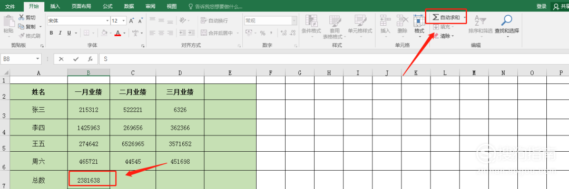Click the cell borders icon
Image resolution: width=569 pixels, height=189 pixels.
[x=86, y=33]
